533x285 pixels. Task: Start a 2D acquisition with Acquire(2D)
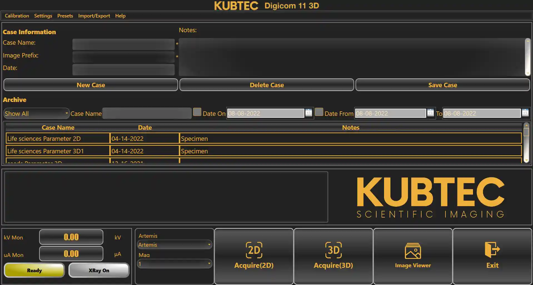(254, 256)
